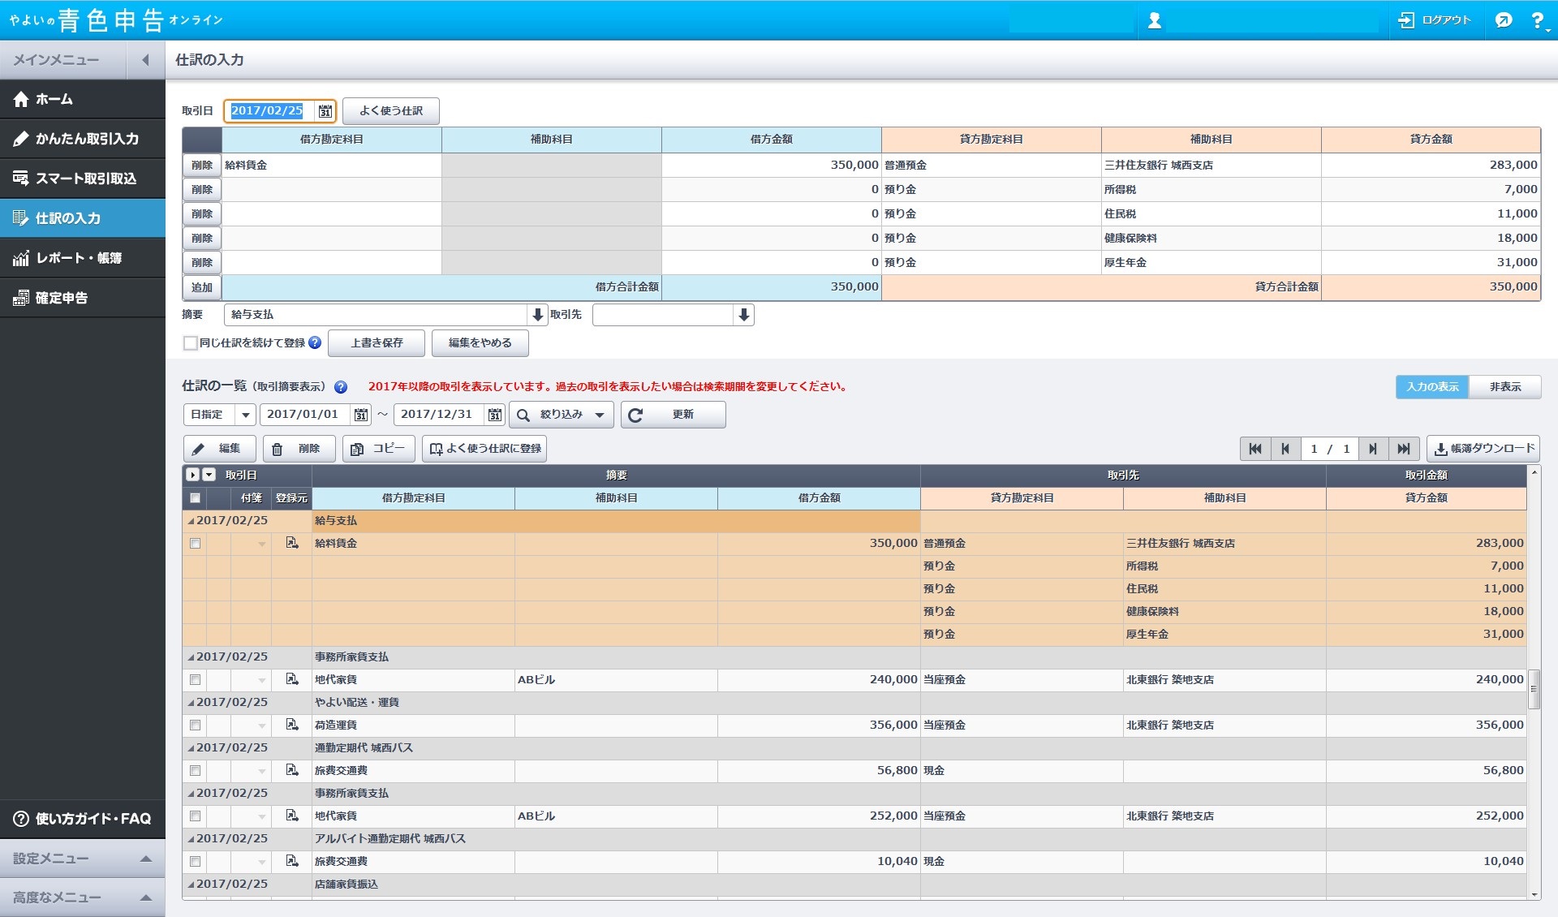Collapse the main menu sidebar arrow
This screenshot has width=1558, height=917.
tap(145, 60)
